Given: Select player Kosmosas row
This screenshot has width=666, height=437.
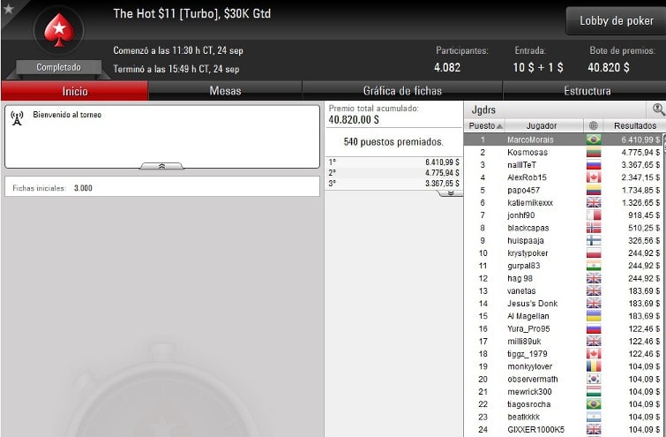Looking at the screenshot, I should 563,152.
